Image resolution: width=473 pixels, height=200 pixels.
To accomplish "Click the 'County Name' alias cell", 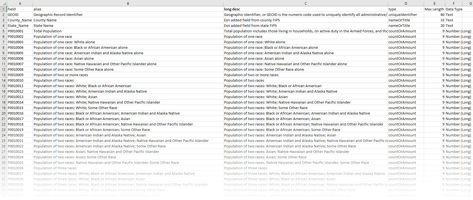I will point(128,20).
